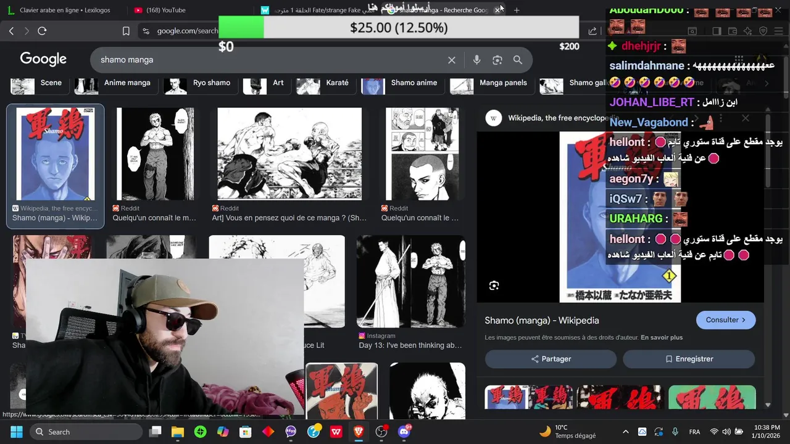Open the Wi-Fi network tray icon
The width and height of the screenshot is (790, 444).
(714, 432)
